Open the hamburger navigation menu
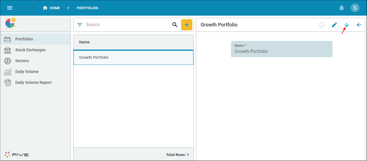 (x=10, y=8)
